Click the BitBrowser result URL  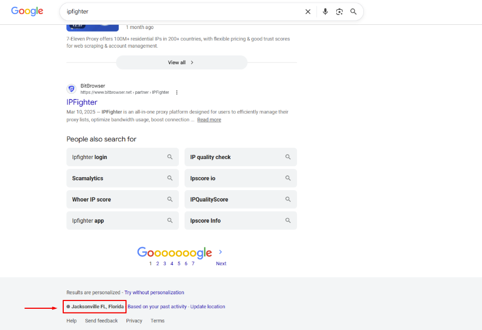[124, 92]
